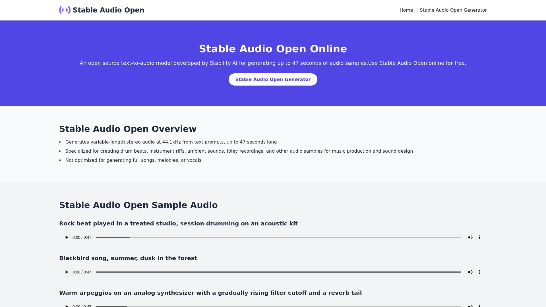Click the Stable Audio Open Overview heading
546x307 pixels.
tap(128, 129)
